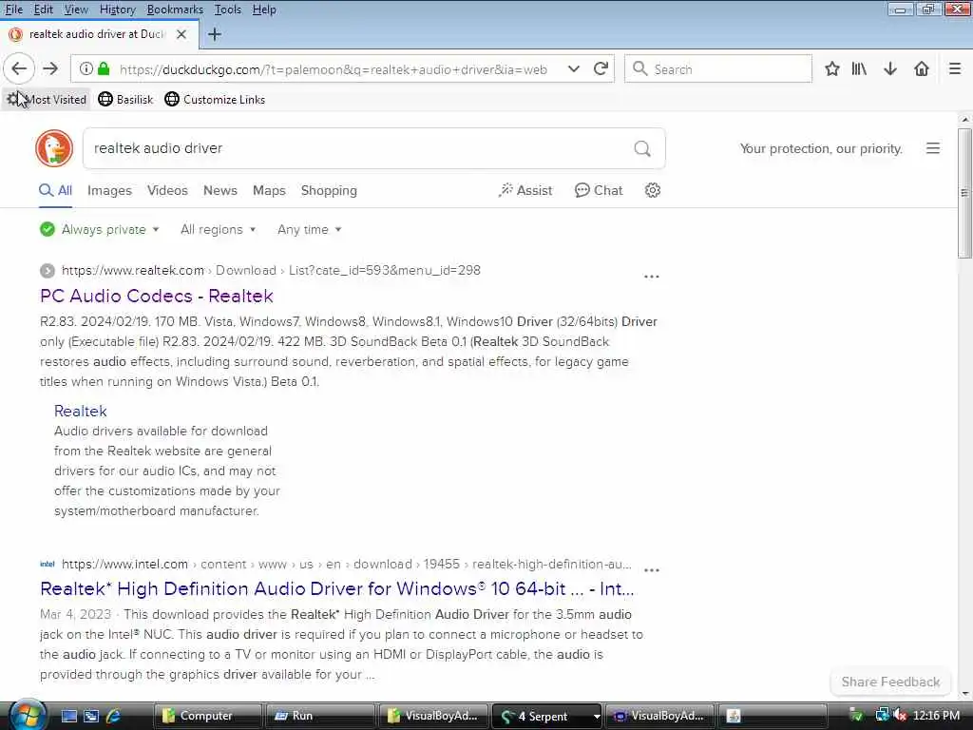Open search settings gear icon

652,190
